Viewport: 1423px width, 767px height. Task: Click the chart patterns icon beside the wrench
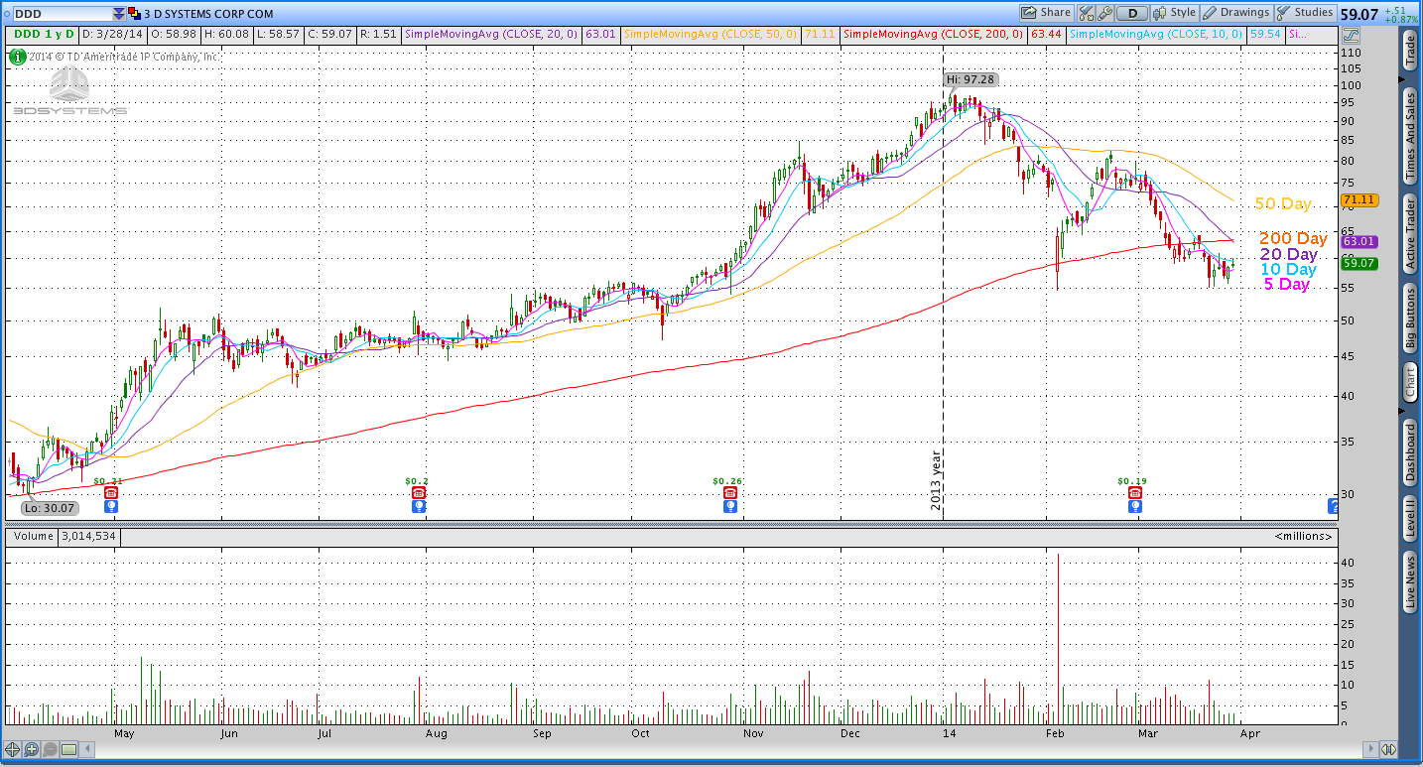coord(1085,13)
